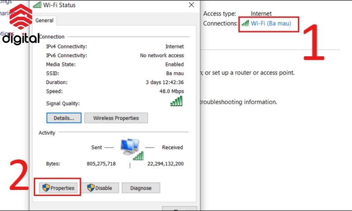Close the Wi-Fi Status dialog with X
Image resolution: width=352 pixels, height=211 pixels.
(x=191, y=5)
